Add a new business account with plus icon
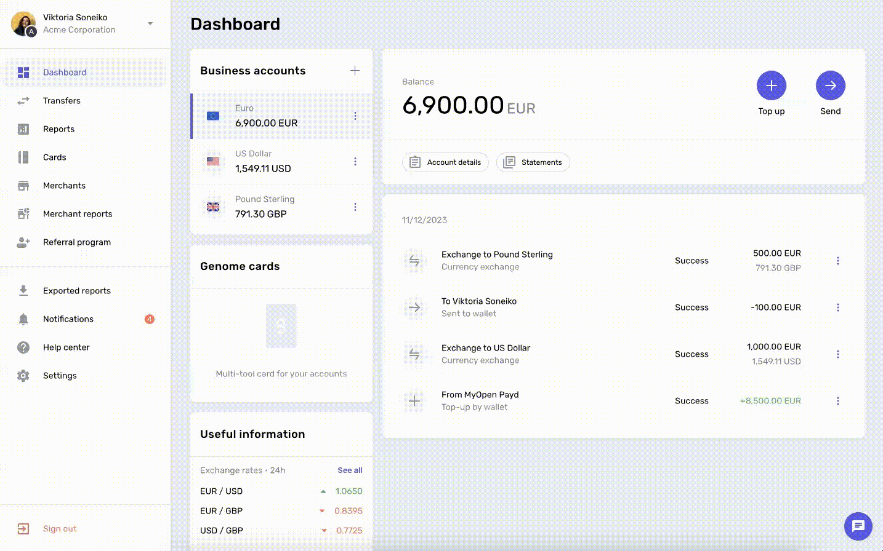The height and width of the screenshot is (551, 883). point(355,71)
